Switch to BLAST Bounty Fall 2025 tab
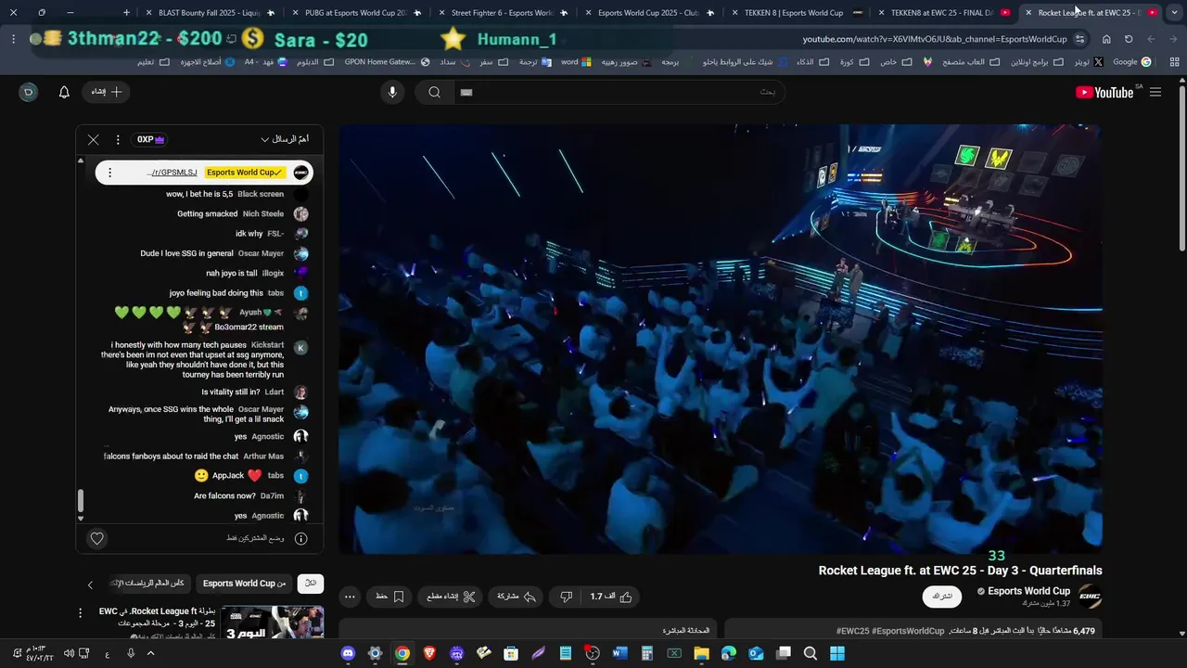 (x=209, y=13)
